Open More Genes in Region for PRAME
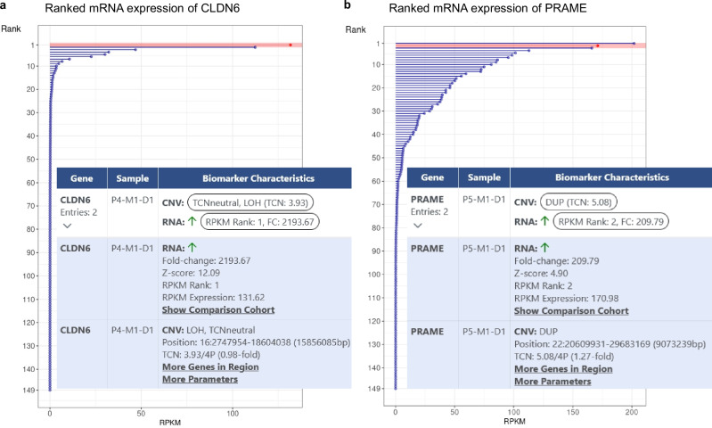 (563, 369)
